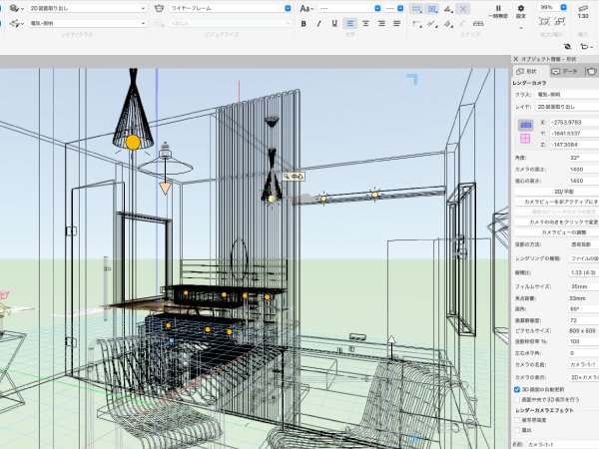Toggle bold text formatting

click(303, 23)
